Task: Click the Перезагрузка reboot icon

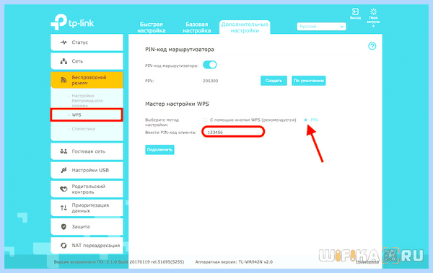Action: coord(373,12)
